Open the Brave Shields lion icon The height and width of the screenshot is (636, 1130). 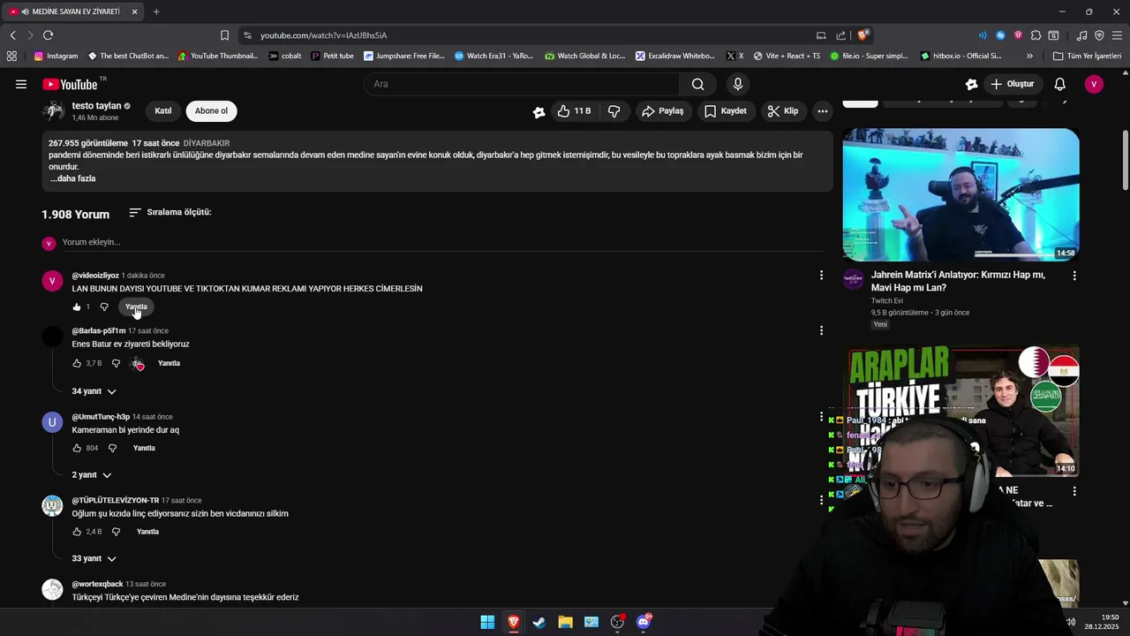tap(863, 35)
